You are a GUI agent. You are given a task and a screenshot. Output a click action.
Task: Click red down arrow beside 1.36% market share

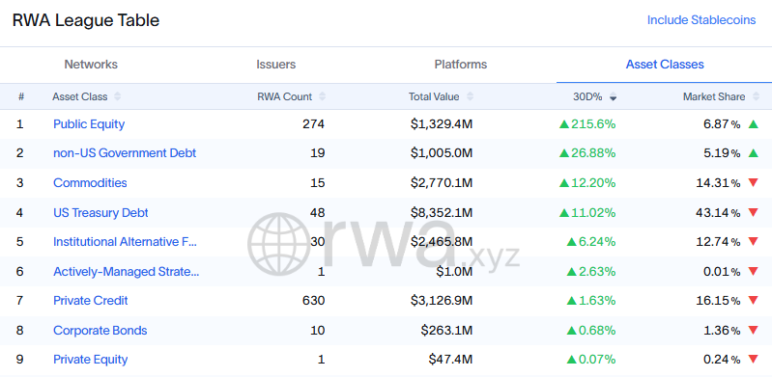[x=754, y=331]
